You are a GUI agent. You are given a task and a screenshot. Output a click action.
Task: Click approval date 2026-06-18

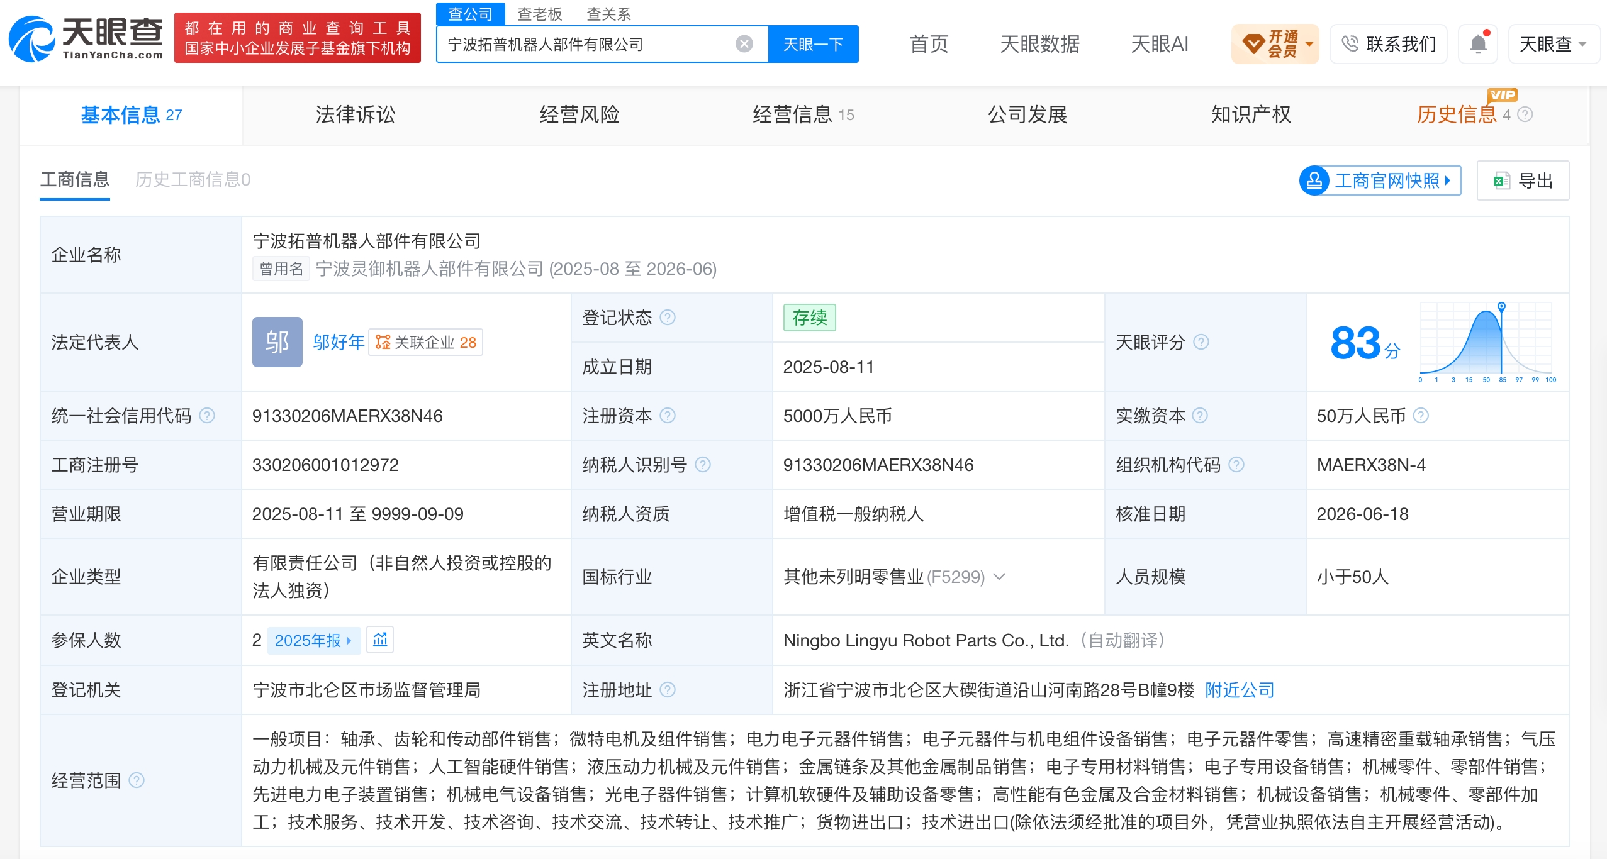1362,514
